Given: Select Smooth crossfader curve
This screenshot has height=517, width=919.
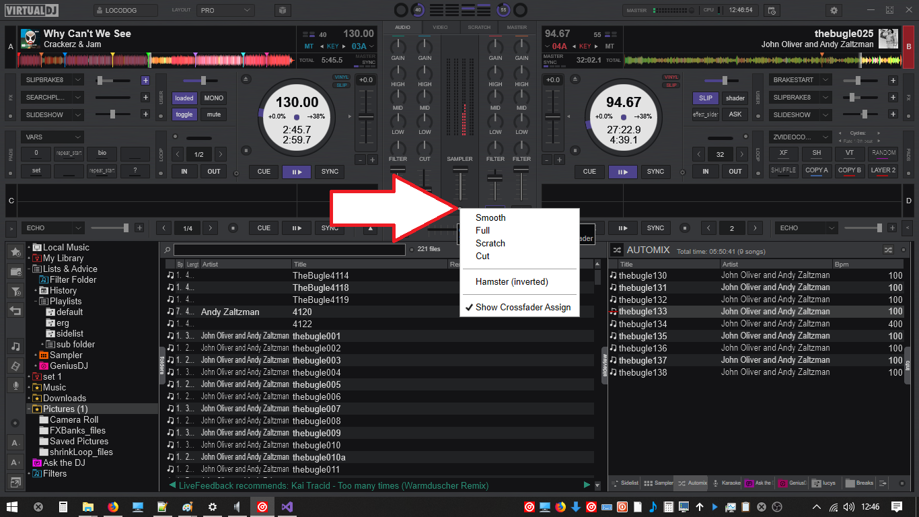Looking at the screenshot, I should [x=518, y=217].
